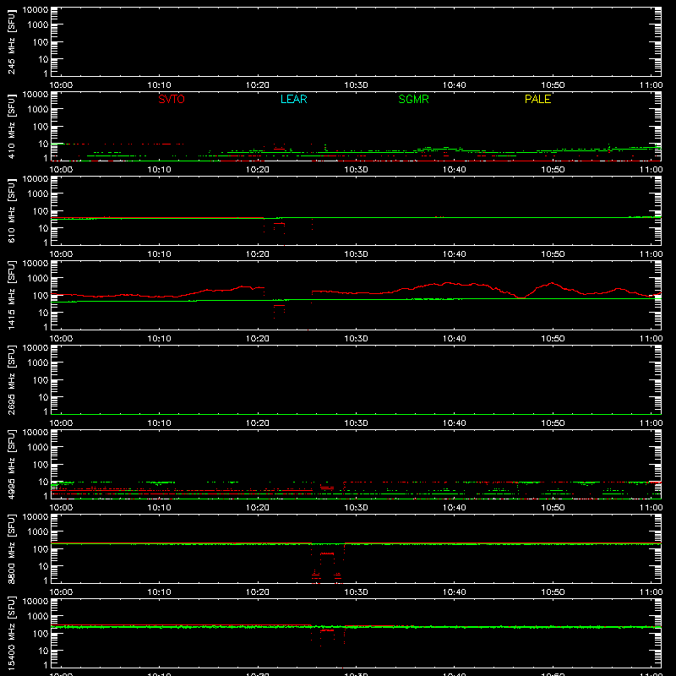The image size is (676, 676).
Task: Select the 610 MHz [SFU] axis title
Action: click(x=11, y=210)
